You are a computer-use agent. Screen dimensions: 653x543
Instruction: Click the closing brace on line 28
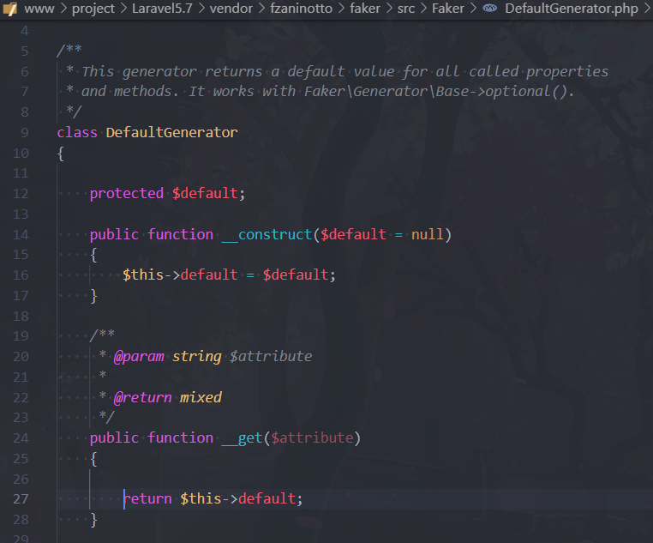coord(93,520)
